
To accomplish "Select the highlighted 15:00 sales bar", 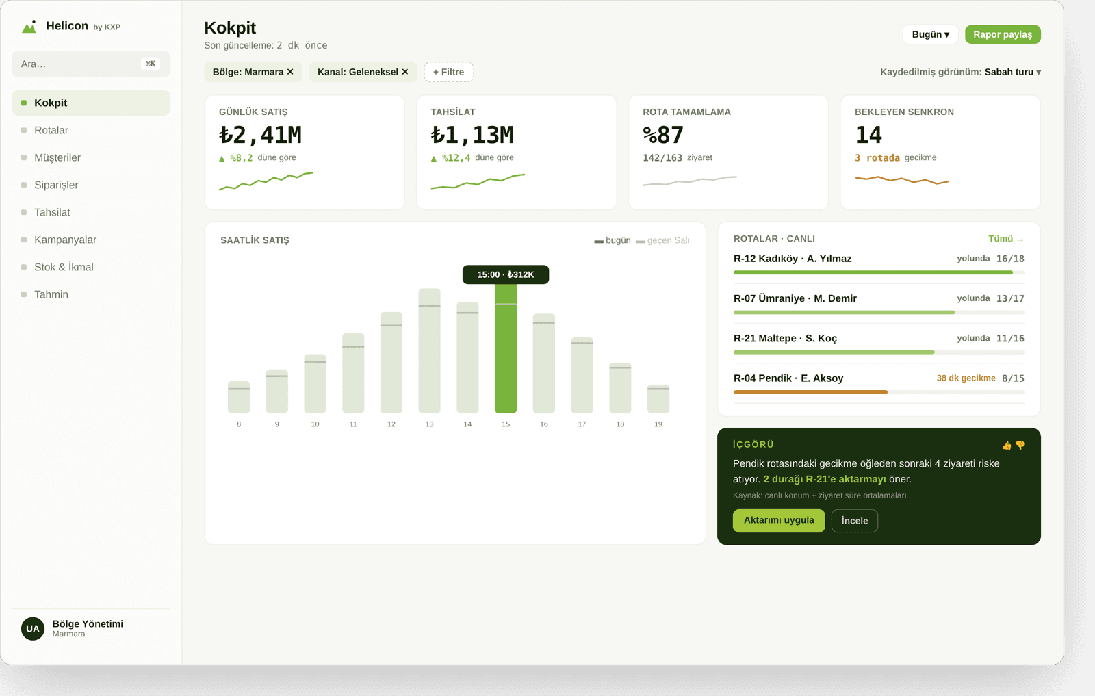I will (506, 348).
